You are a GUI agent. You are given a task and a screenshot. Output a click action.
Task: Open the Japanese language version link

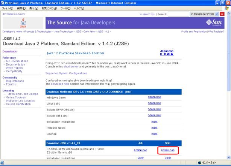click(x=167, y=53)
